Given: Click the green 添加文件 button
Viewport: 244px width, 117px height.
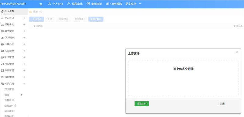Looking at the screenshot, I should 142,104.
